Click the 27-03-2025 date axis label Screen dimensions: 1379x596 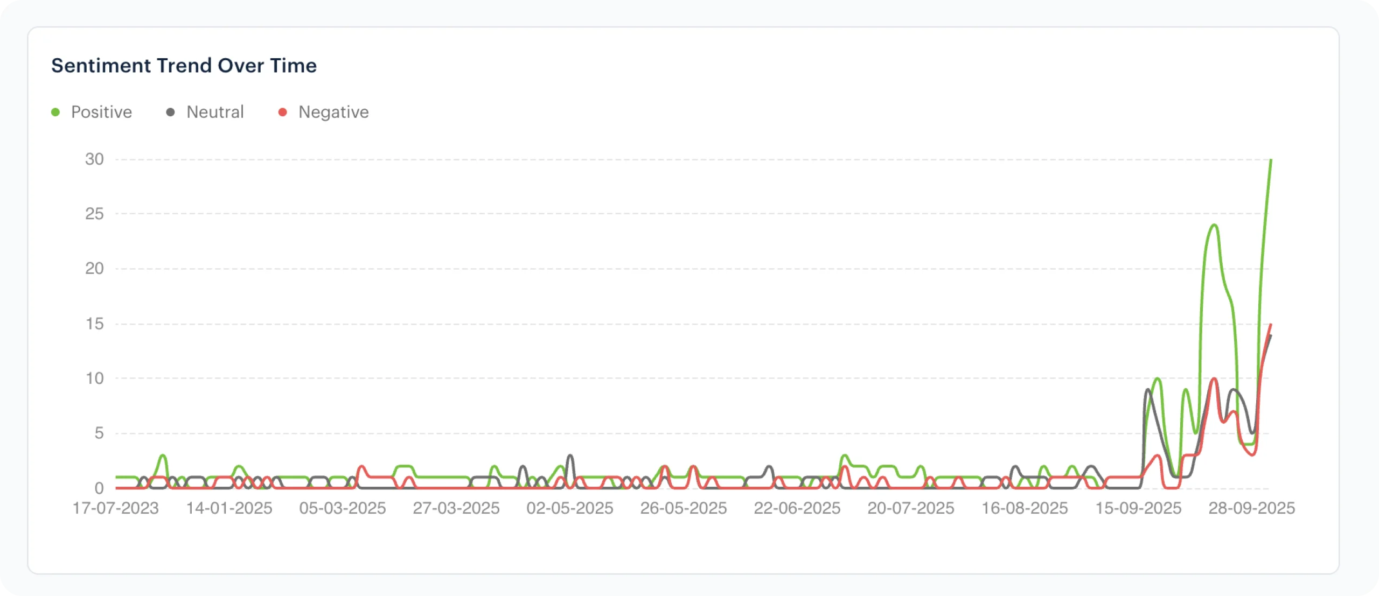pos(456,508)
